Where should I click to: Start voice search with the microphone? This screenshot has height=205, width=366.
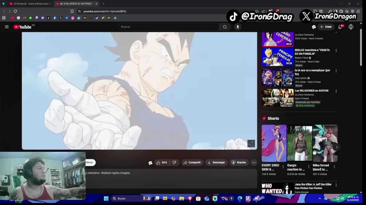(238, 27)
